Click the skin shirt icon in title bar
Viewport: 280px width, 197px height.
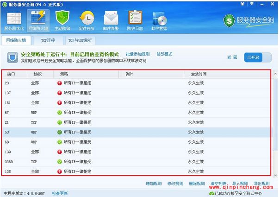click(243, 4)
